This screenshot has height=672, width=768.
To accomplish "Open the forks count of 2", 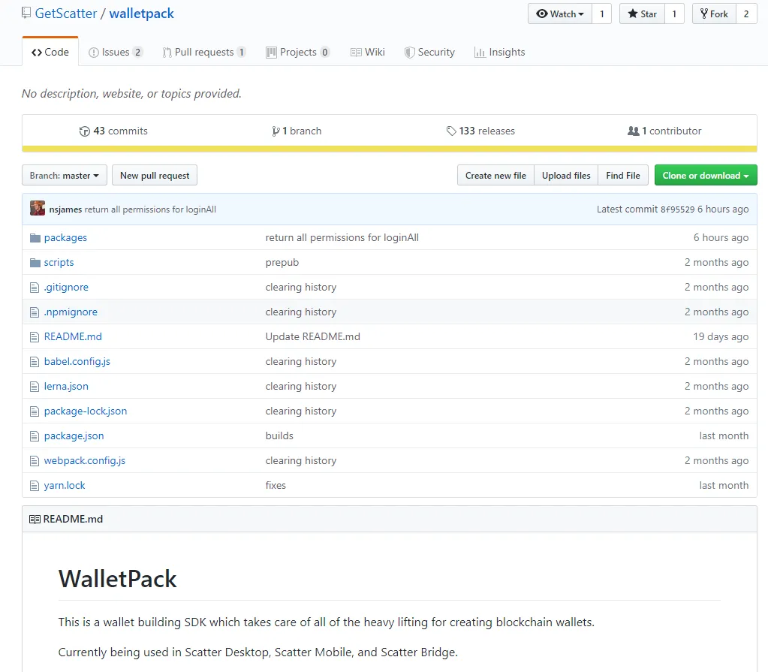I will (x=746, y=14).
